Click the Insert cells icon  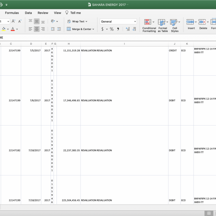[190, 22]
